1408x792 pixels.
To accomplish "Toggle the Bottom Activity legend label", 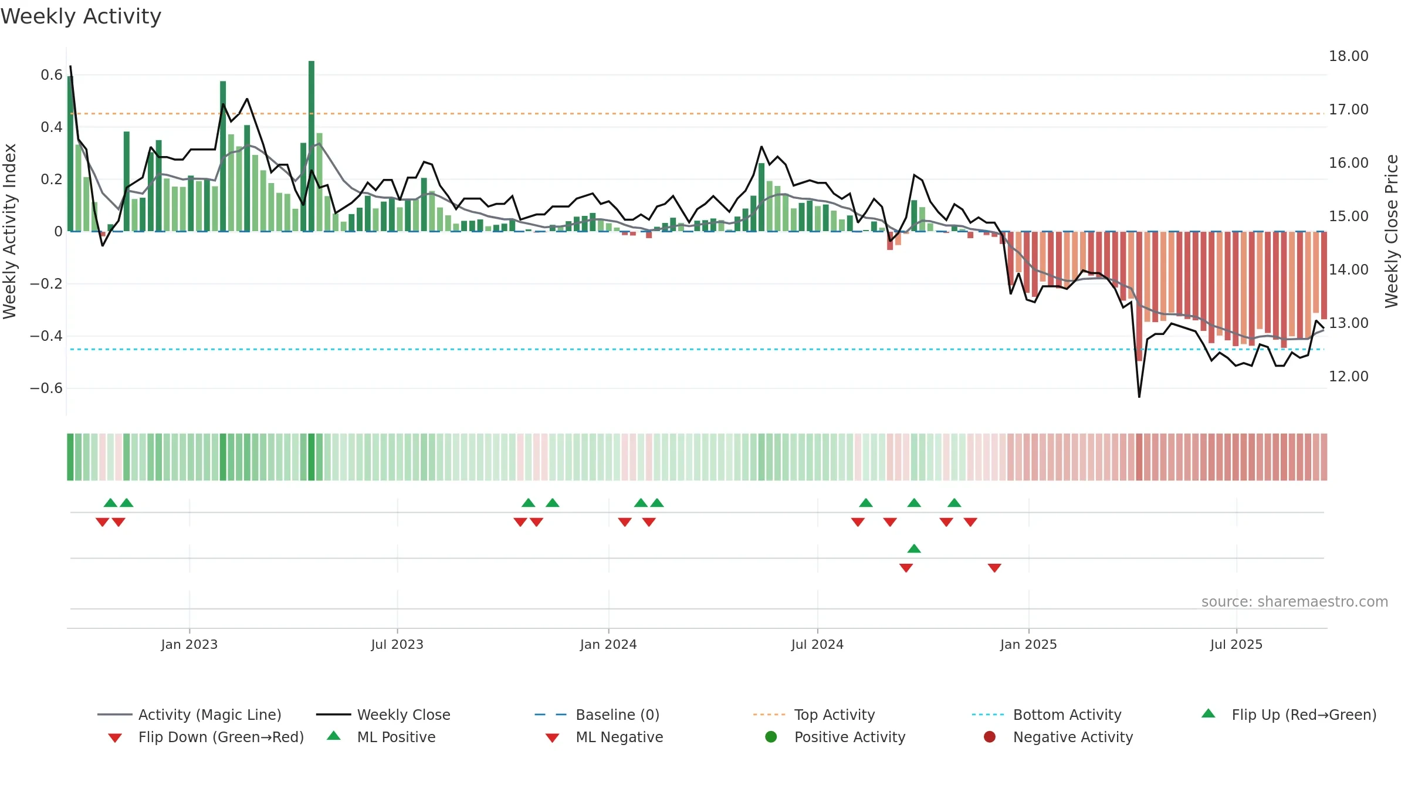I will [1067, 715].
